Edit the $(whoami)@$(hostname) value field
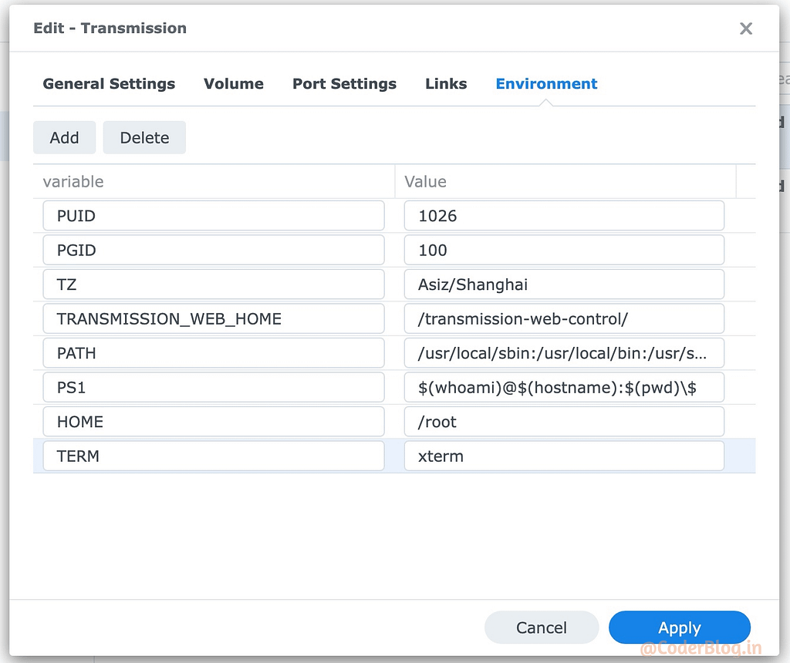Viewport: 790px width, 663px height. (x=564, y=387)
